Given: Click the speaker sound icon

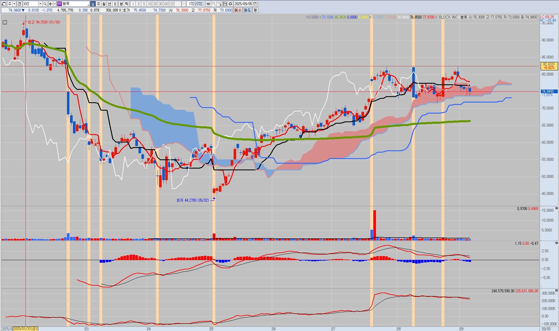Looking at the screenshot, I should [51, 4].
